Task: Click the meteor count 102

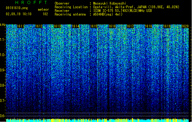Action: tap(45, 14)
